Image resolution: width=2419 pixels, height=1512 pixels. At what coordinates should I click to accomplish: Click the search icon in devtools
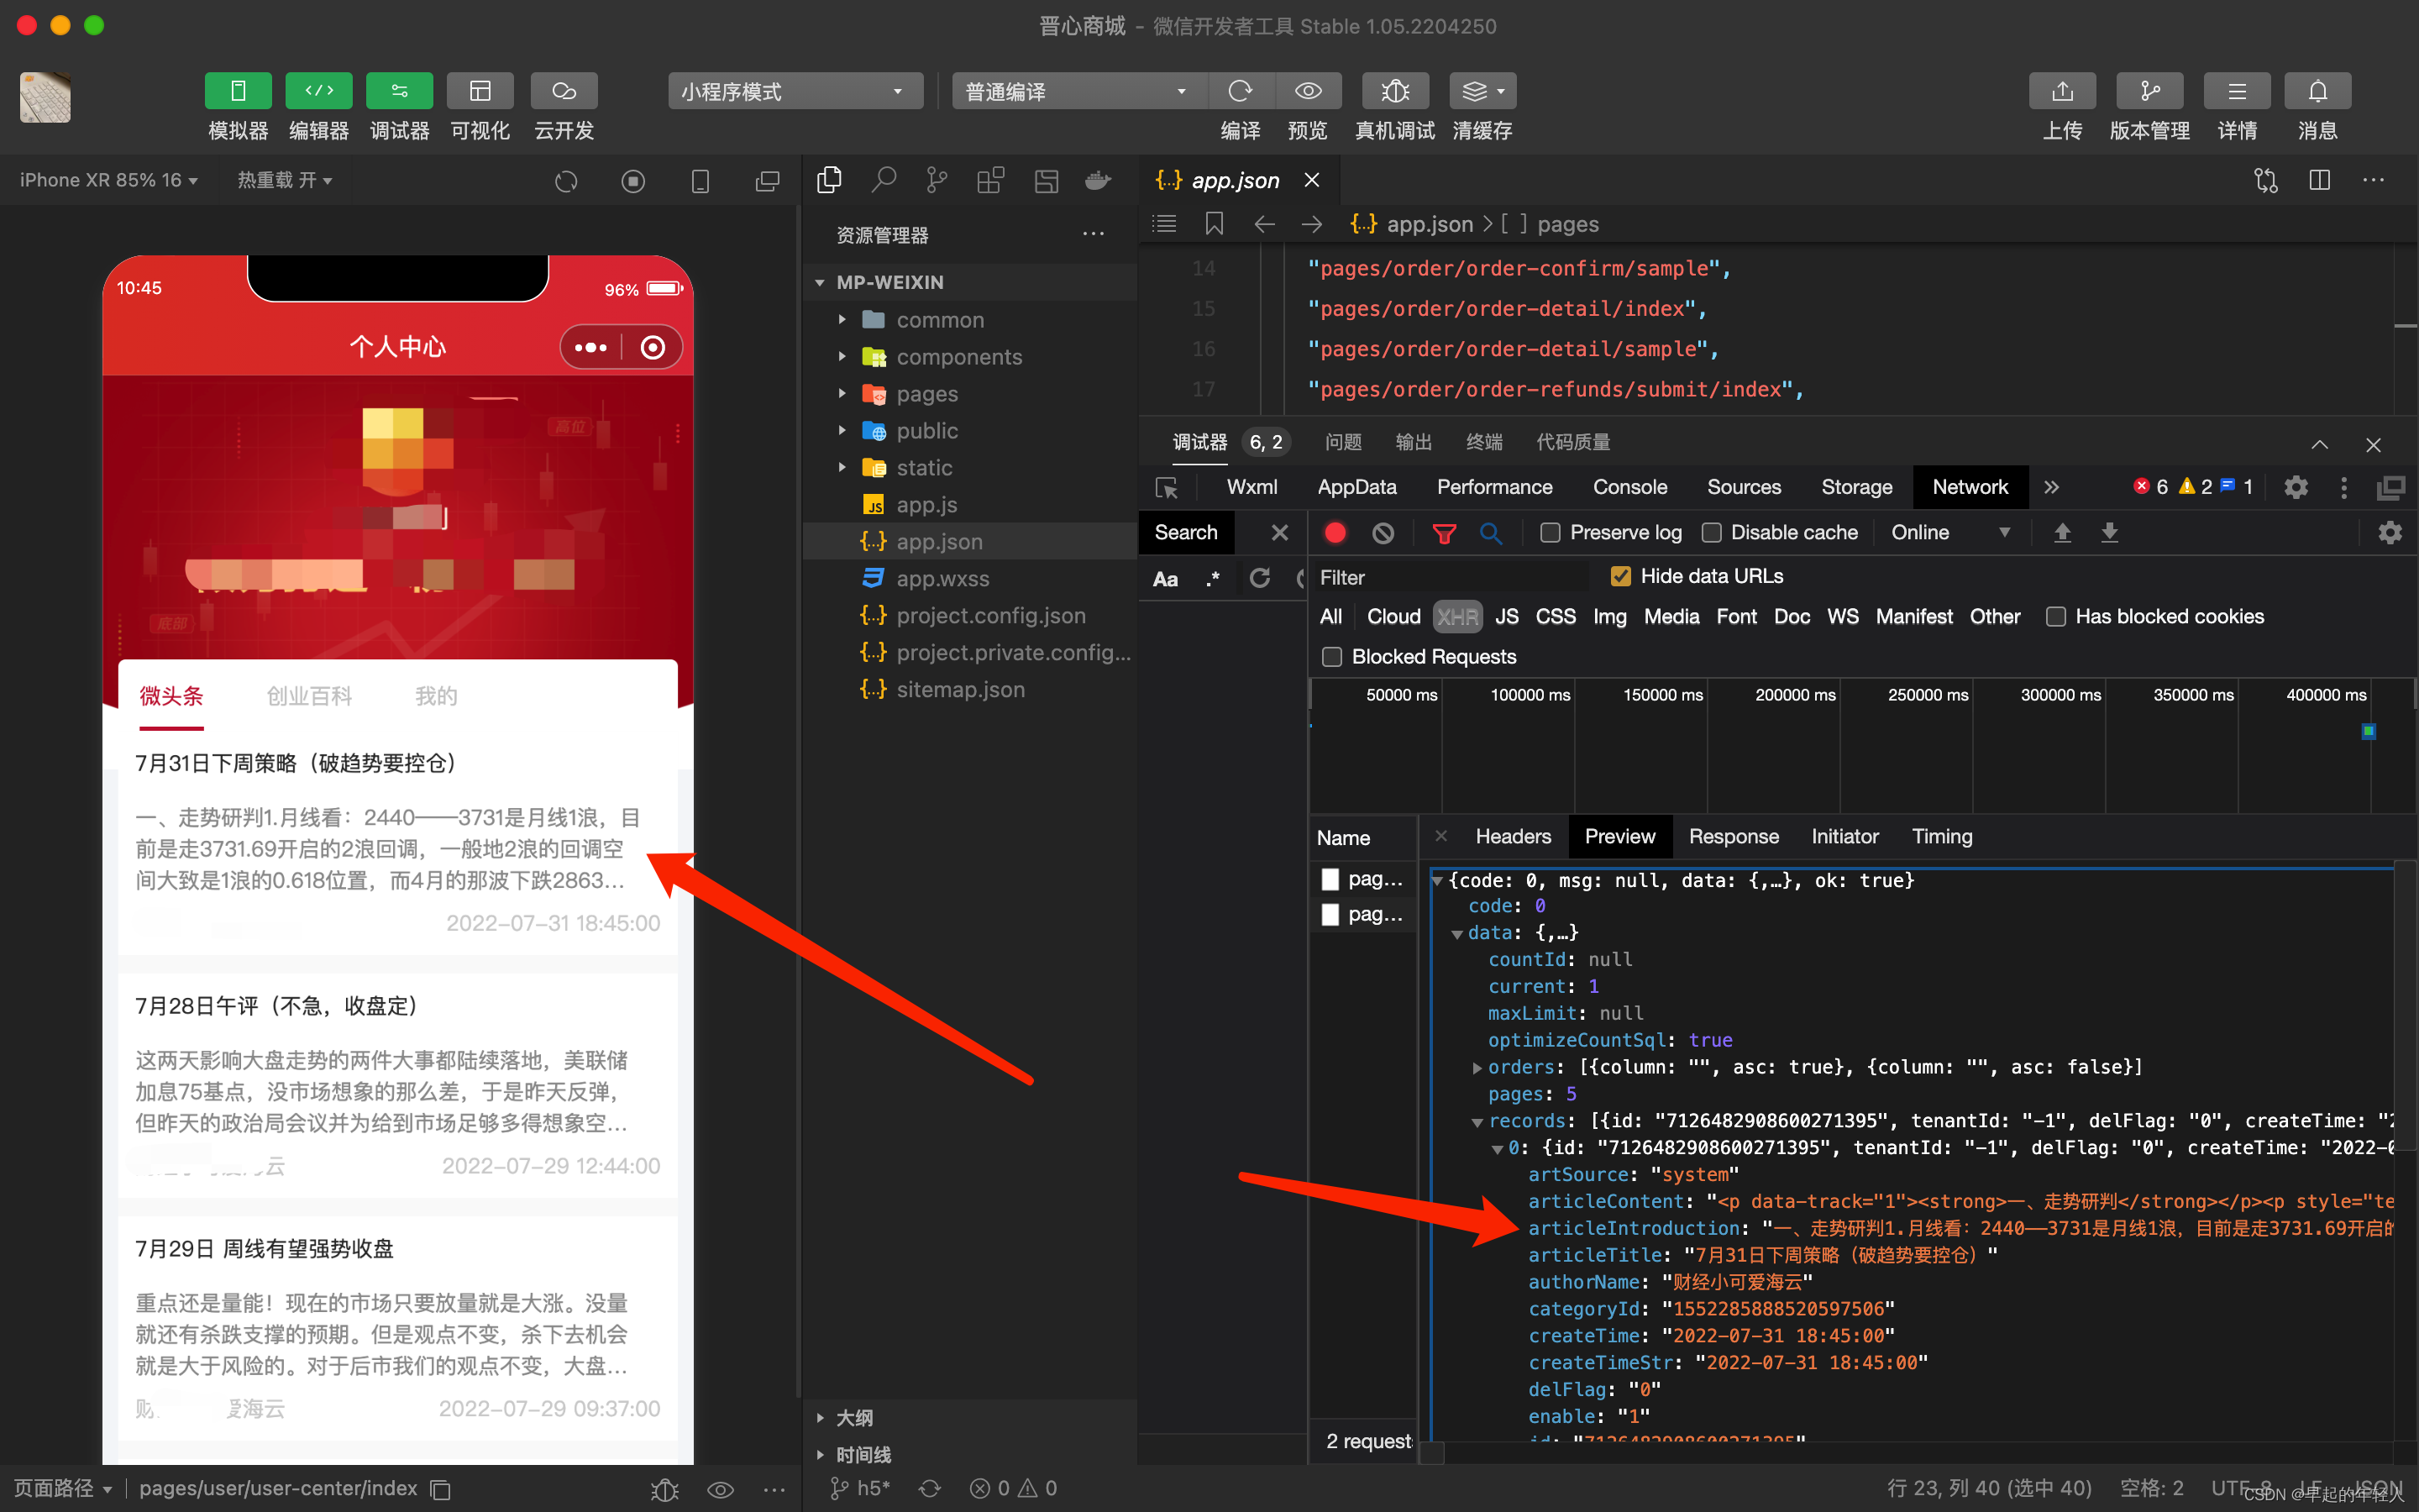click(1489, 533)
